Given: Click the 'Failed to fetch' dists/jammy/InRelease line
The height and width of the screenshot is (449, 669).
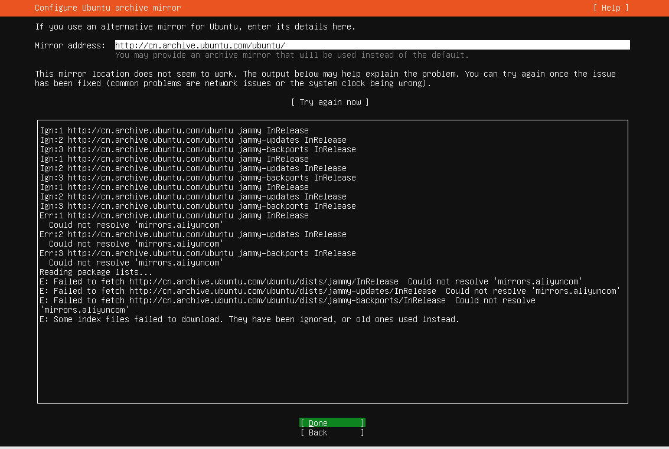Looking at the screenshot, I should [x=311, y=282].
